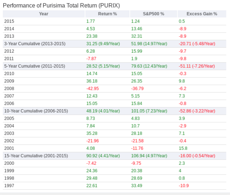Click the S&P500 value -11.76
Screen dimensions: 230x195
(137, 148)
